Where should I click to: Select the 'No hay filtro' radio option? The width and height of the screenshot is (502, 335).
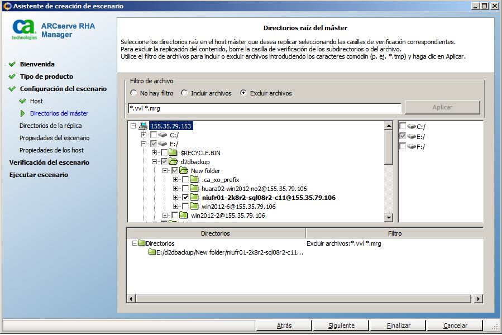point(133,93)
